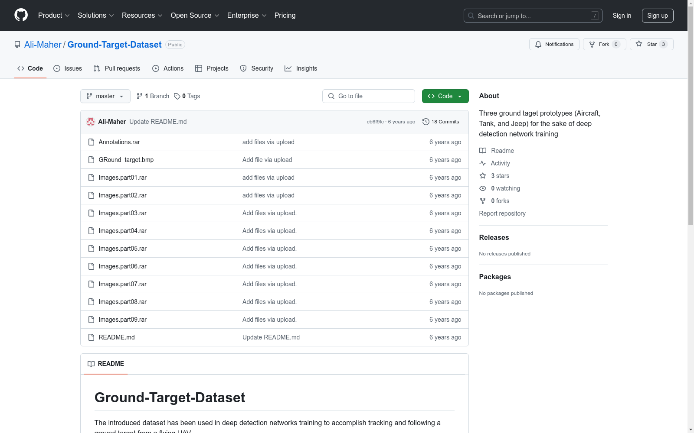Switch to the Actions tab

168,68
